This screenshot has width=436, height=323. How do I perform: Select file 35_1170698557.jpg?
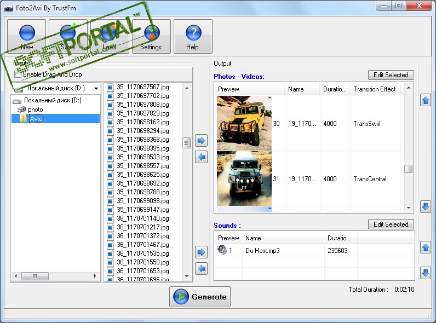click(x=142, y=166)
